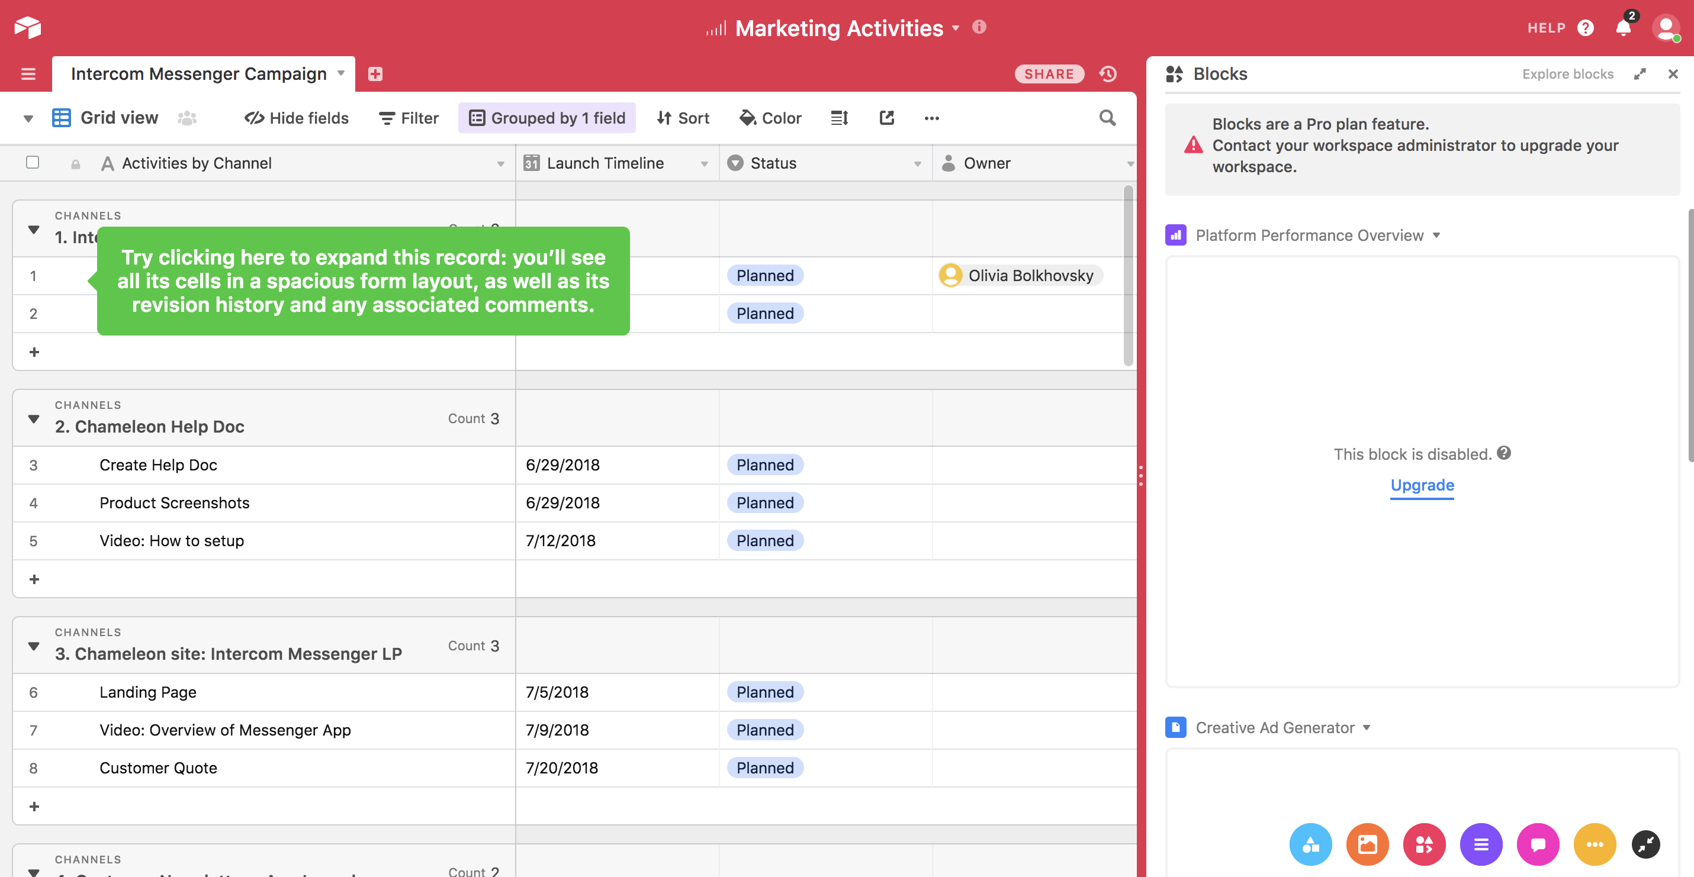Open base revision history icon

1108,73
